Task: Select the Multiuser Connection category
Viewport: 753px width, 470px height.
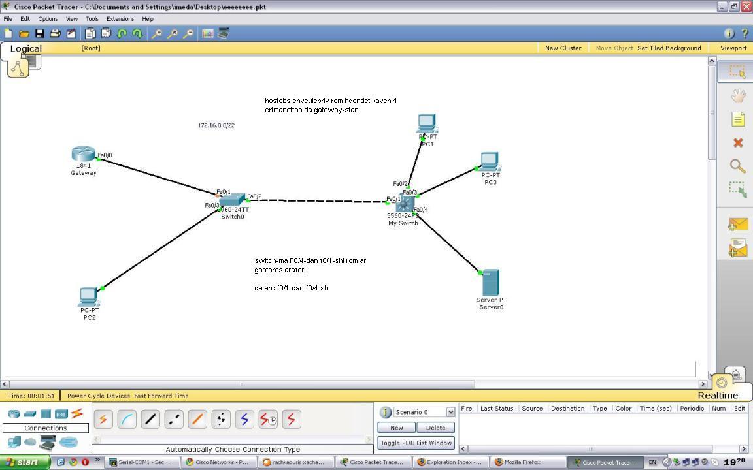Action: coord(69,442)
